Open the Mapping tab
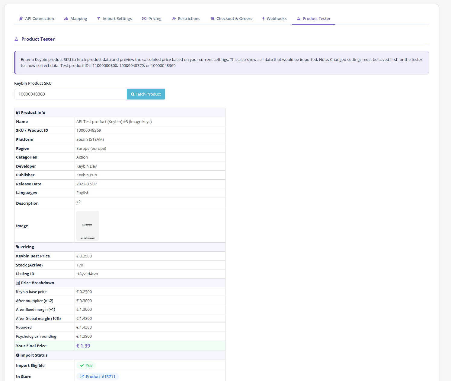The height and width of the screenshot is (381, 451). point(78,19)
